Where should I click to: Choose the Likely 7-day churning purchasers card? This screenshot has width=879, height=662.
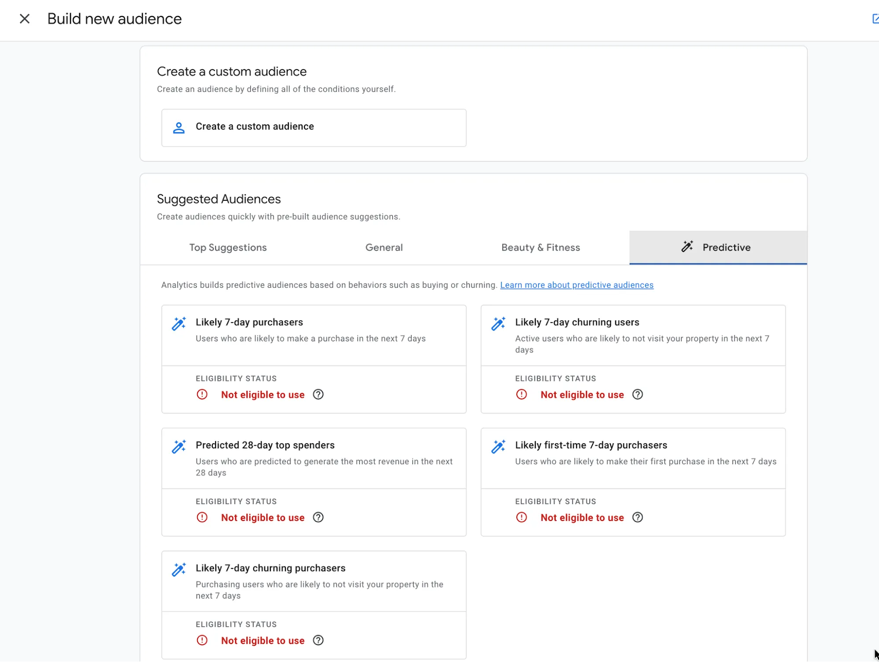(314, 605)
